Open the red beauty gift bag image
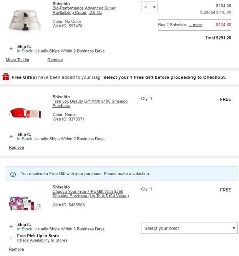The width and height of the screenshot is (239, 256). point(25,112)
